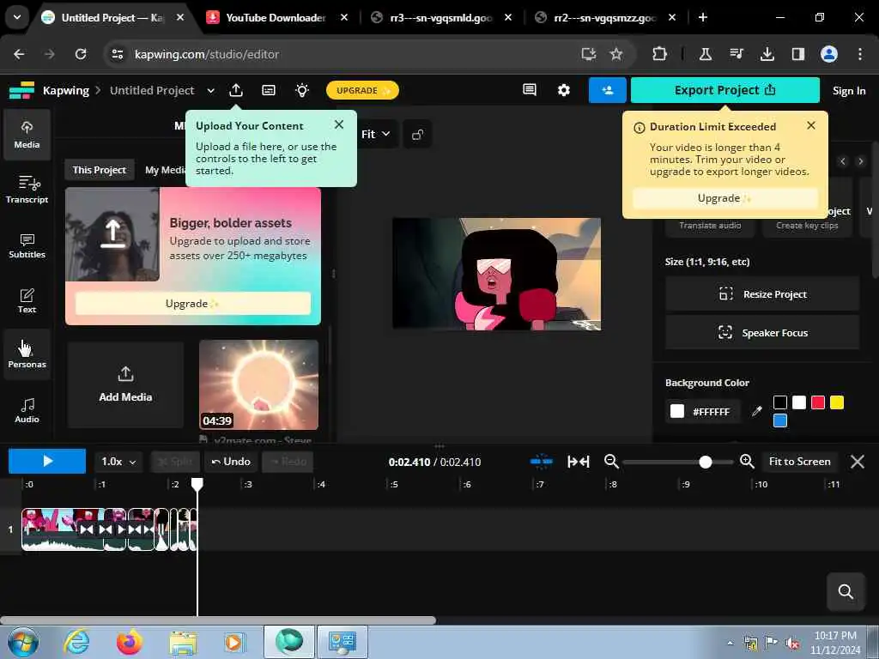Image resolution: width=879 pixels, height=659 pixels.
Task: Click the color eyedropper tool
Action: click(x=757, y=411)
